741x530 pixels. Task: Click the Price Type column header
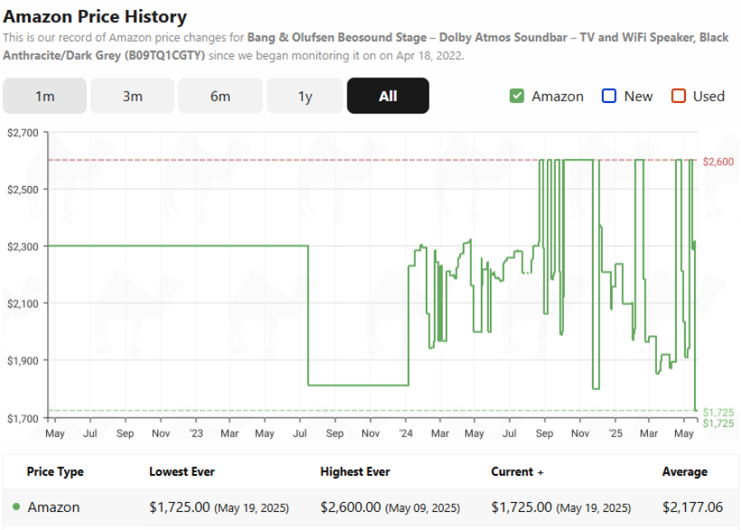pos(55,472)
